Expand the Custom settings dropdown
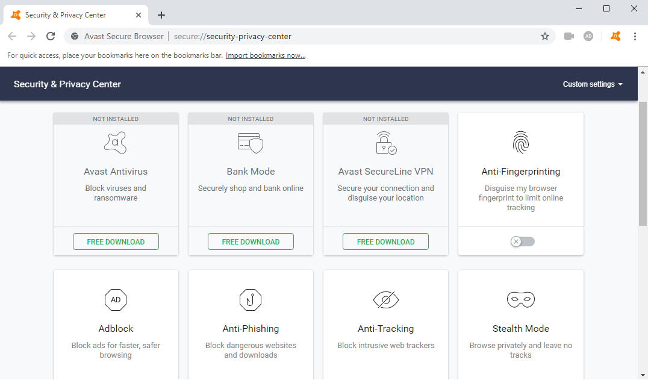The width and height of the screenshot is (648, 380). click(593, 84)
